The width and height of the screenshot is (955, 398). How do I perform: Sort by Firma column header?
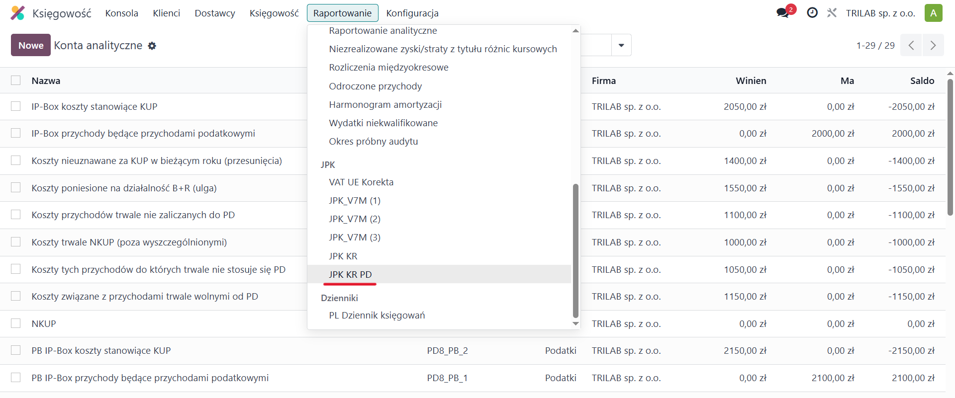tap(604, 80)
